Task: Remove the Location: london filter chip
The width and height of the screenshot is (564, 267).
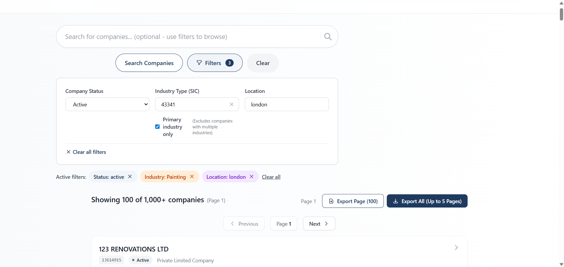Action: (x=251, y=176)
